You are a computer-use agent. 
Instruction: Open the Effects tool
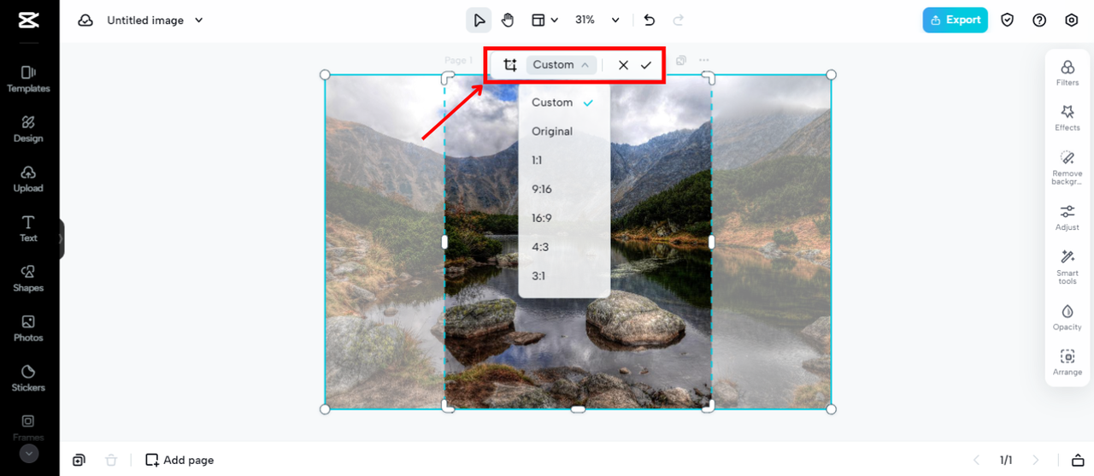click(x=1068, y=118)
